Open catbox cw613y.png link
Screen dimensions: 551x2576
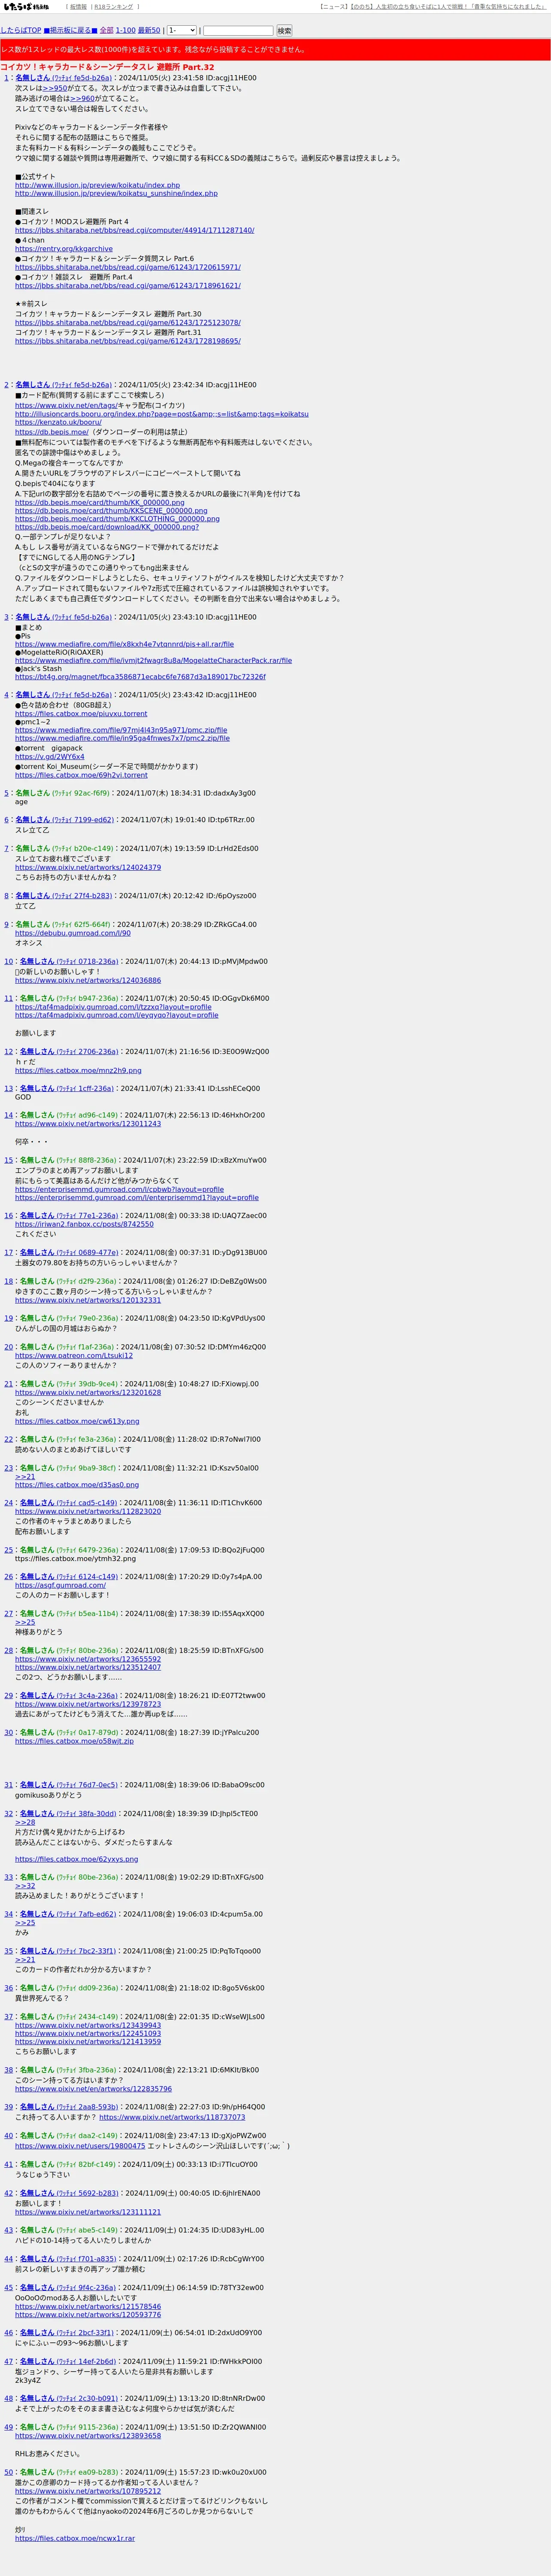click(x=77, y=1421)
